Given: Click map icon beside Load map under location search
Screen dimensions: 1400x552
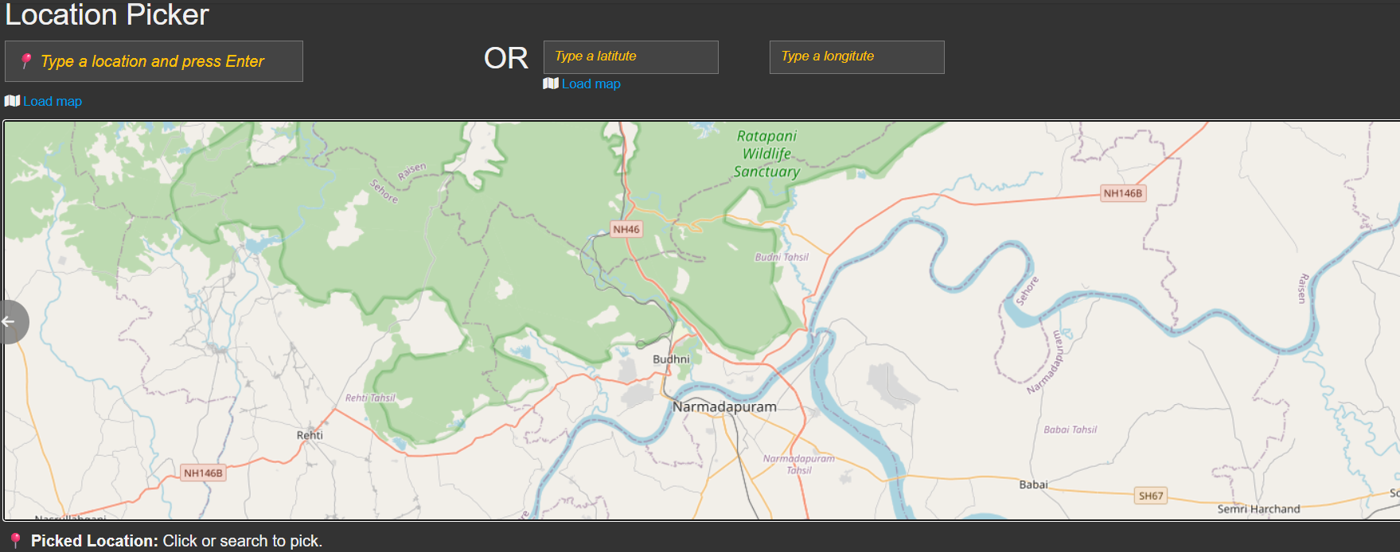Looking at the screenshot, I should (x=12, y=101).
